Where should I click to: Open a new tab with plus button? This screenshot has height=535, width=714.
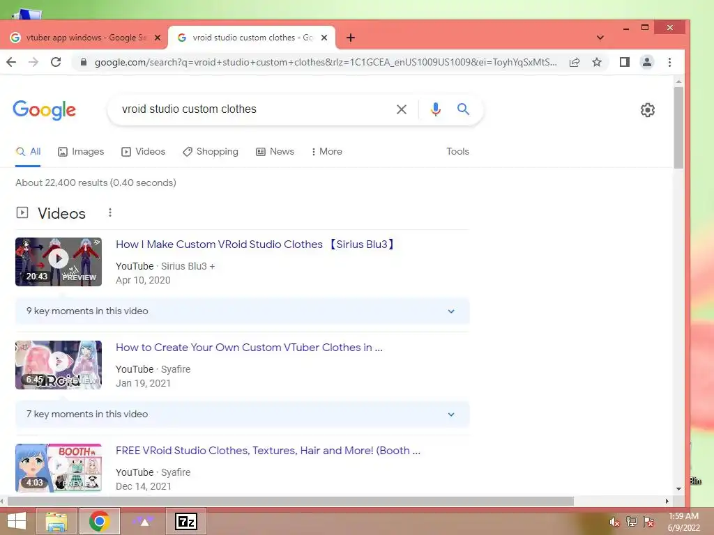coord(350,38)
